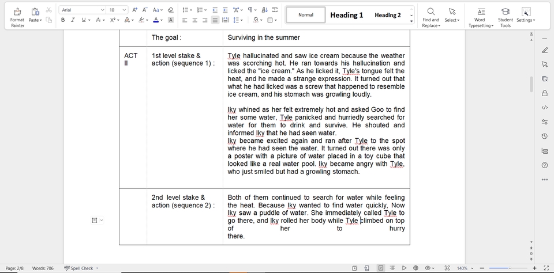Screen dimensions: 554x273
Task: Increase the font size with A+
Action: (x=134, y=10)
